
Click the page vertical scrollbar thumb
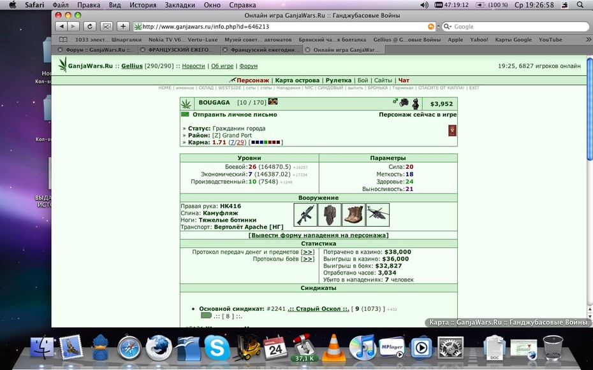590,109
